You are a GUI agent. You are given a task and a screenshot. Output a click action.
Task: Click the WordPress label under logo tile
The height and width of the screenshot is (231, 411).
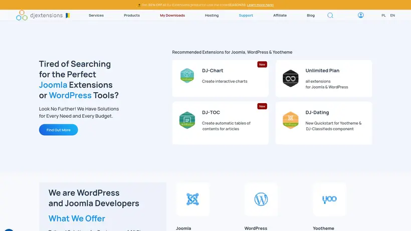[x=256, y=228]
